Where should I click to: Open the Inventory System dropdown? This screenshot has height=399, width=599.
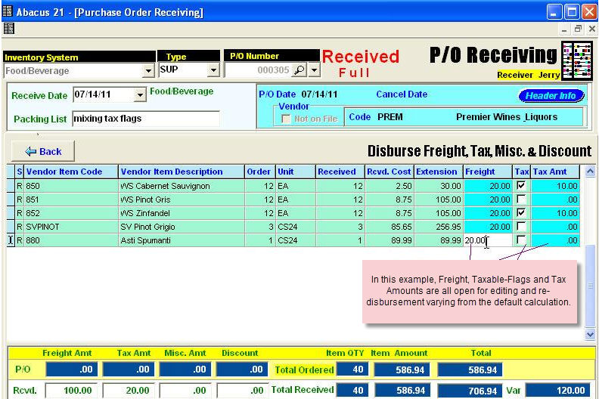pos(148,71)
